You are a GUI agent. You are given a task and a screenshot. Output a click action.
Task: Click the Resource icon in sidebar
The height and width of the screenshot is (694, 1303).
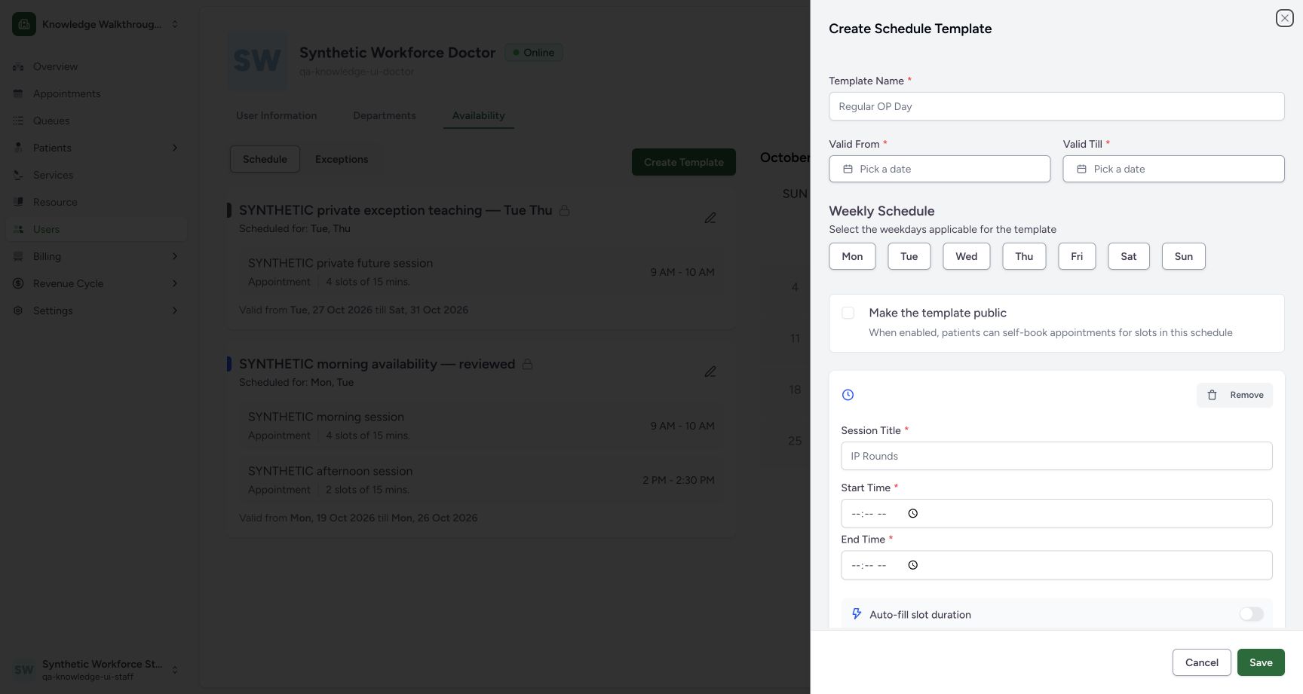[x=18, y=202]
